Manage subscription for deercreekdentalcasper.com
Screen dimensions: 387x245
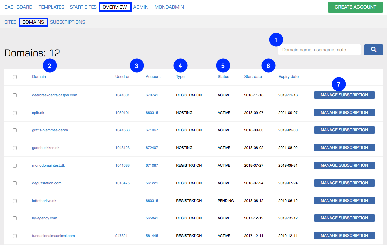click(x=344, y=95)
